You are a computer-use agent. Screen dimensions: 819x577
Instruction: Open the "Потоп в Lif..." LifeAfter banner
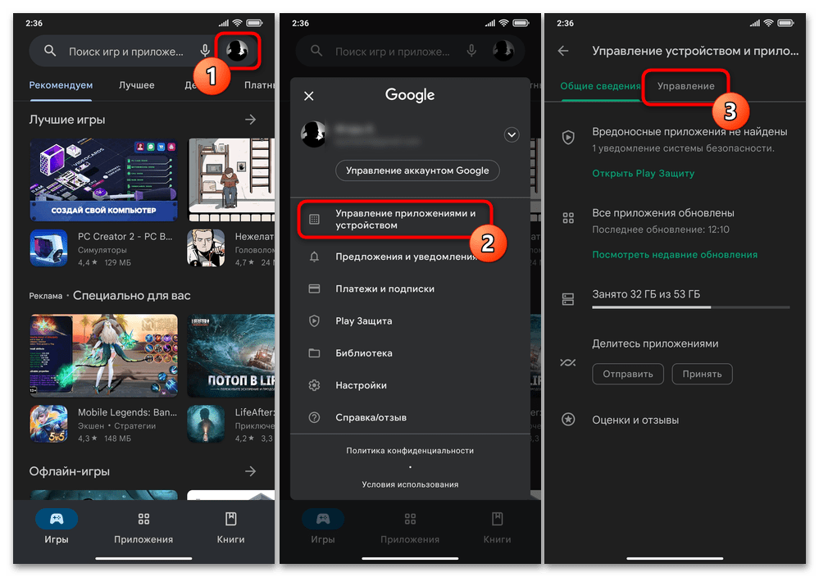click(x=231, y=356)
